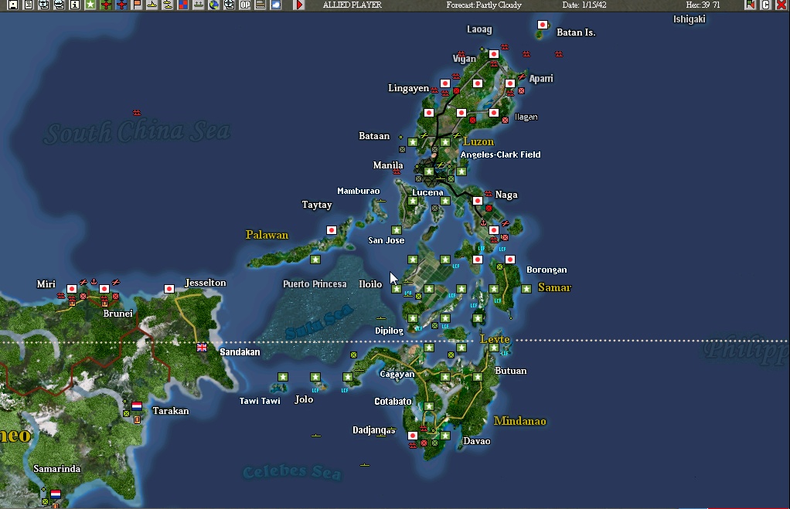Click the 'C' icon in top right
The width and height of the screenshot is (790, 509).
pos(766,5)
